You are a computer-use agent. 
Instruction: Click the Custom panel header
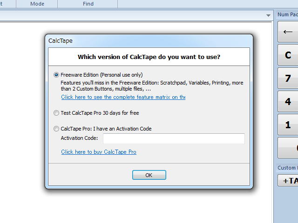click(x=287, y=168)
